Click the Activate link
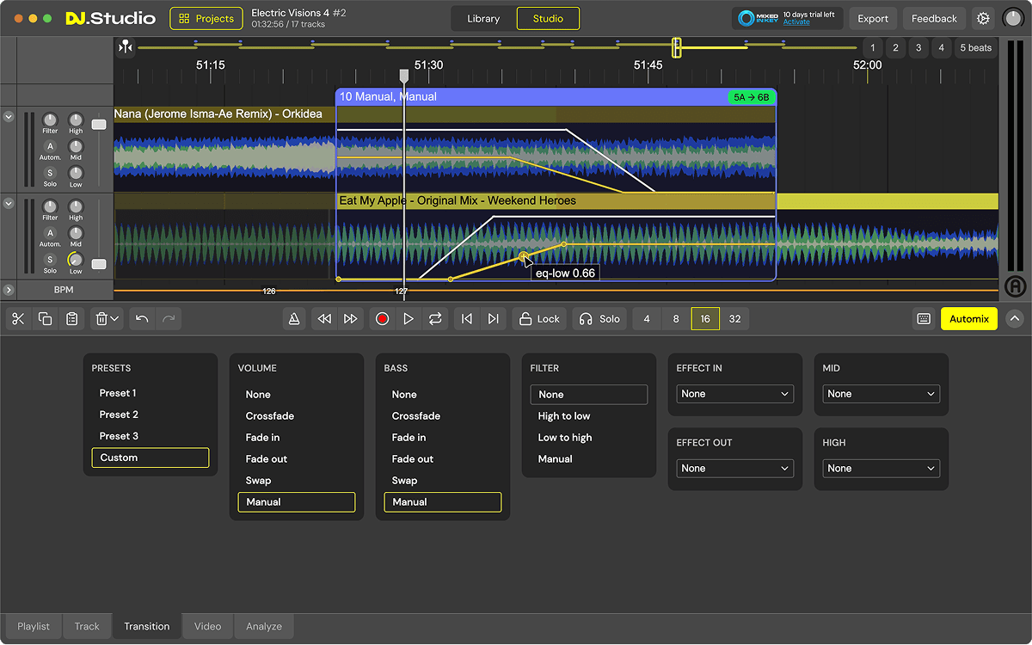 click(795, 22)
